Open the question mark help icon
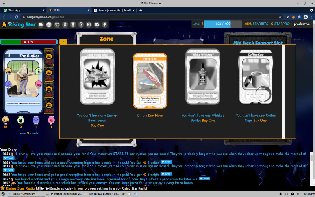 [x=81, y=24]
